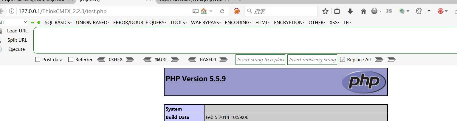Screen dimensions: 457x121
Task: Click inside the large HackBar URL text area
Action: tap(245, 40)
